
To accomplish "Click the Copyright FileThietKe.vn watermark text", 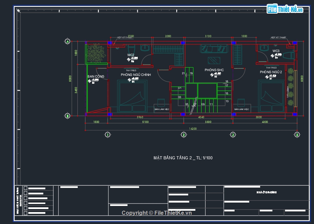I will point(156,213).
